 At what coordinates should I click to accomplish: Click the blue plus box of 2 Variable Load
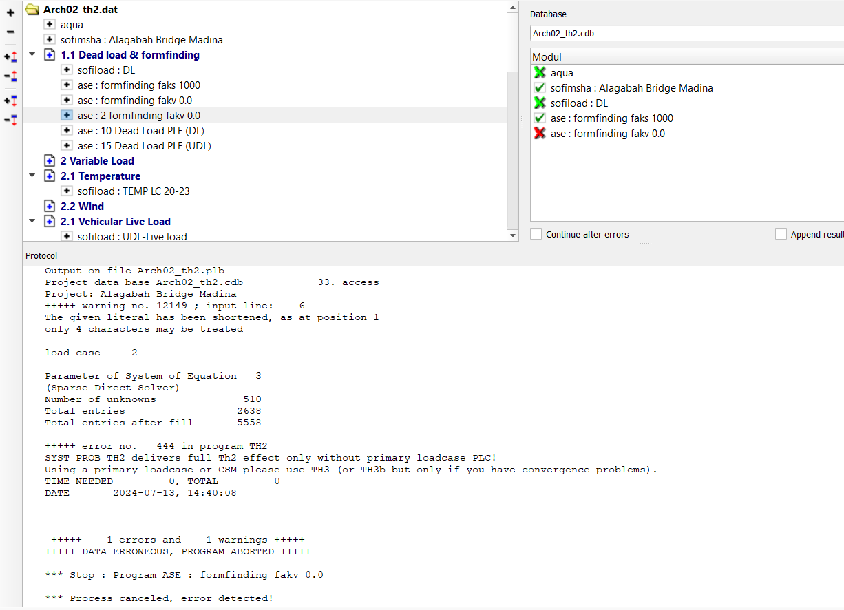[x=50, y=160]
